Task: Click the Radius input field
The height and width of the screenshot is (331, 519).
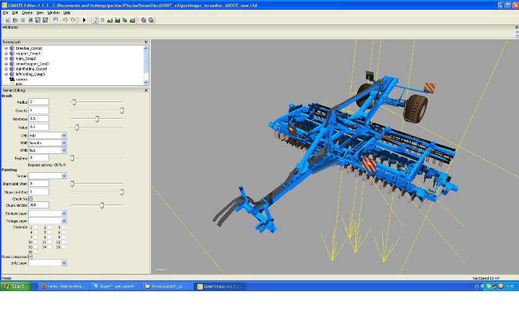Action: 39,102
